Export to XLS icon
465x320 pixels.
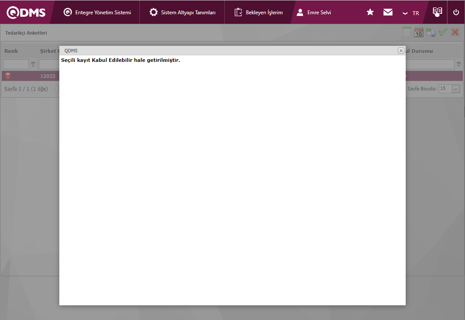coord(431,32)
